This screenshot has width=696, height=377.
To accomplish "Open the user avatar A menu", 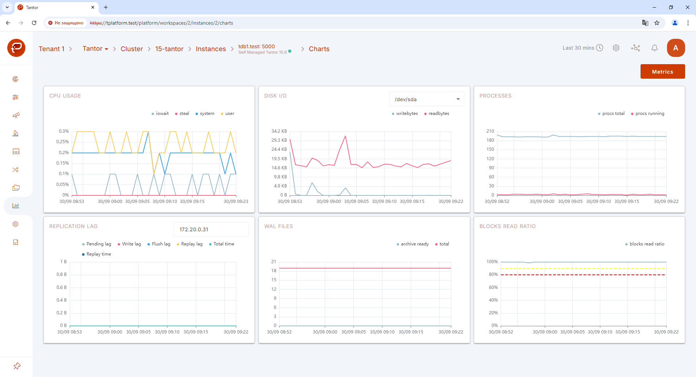I will pyautogui.click(x=676, y=48).
